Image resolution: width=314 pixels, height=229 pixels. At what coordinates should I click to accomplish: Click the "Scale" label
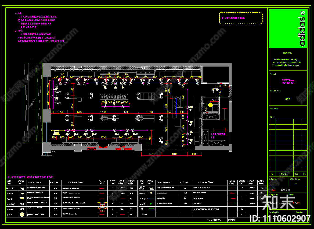point(291,195)
